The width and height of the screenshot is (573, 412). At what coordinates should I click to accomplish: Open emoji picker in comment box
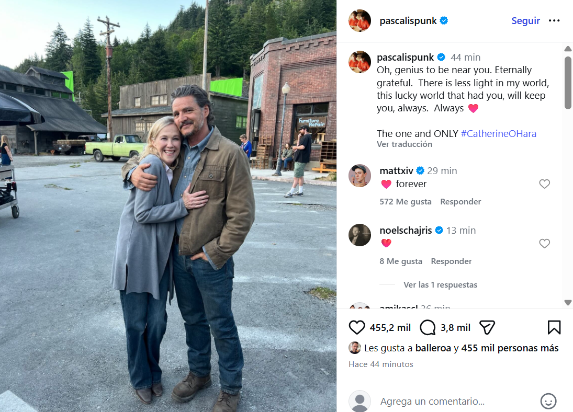[548, 401]
